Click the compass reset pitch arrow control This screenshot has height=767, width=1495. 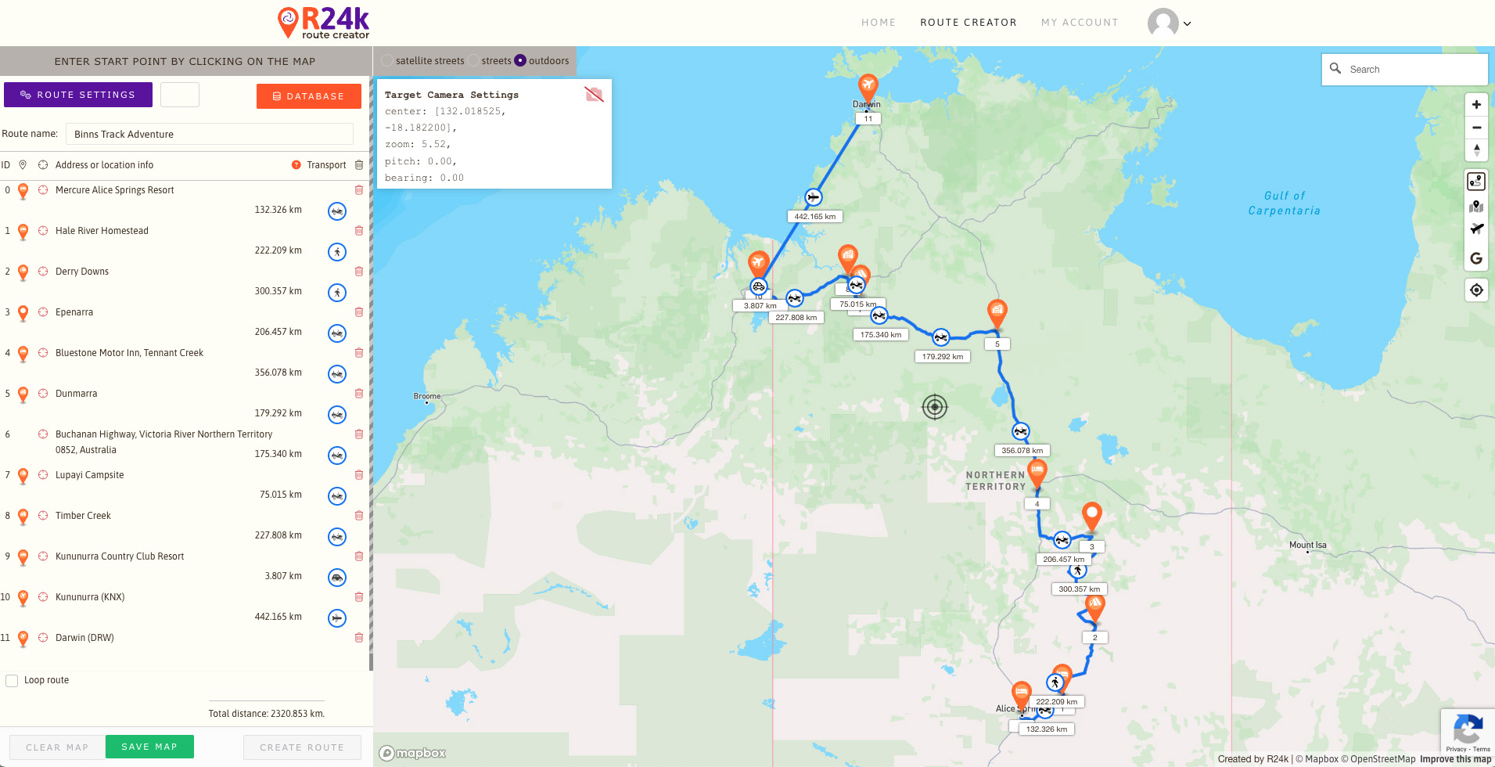1476,149
